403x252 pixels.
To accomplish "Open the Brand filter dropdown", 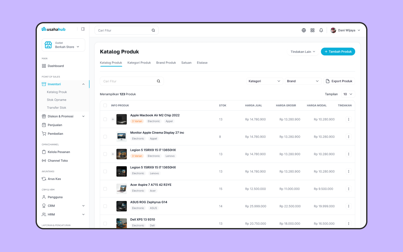I will [x=303, y=81].
